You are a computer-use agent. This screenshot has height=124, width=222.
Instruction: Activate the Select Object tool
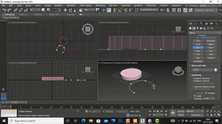pos(43,10)
